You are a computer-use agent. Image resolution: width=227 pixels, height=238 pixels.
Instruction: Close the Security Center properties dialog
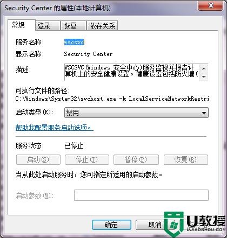(x=211, y=6)
